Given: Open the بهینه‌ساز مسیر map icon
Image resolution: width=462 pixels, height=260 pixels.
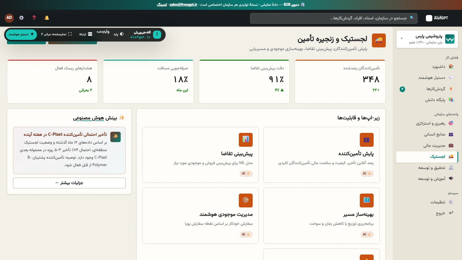Looking at the screenshot, I should 367,200.
